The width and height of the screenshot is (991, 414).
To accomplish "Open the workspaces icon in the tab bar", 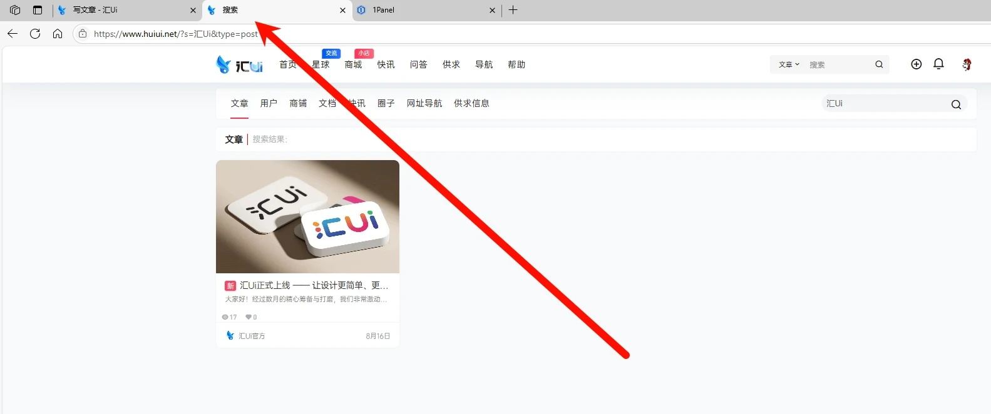I will coord(15,10).
